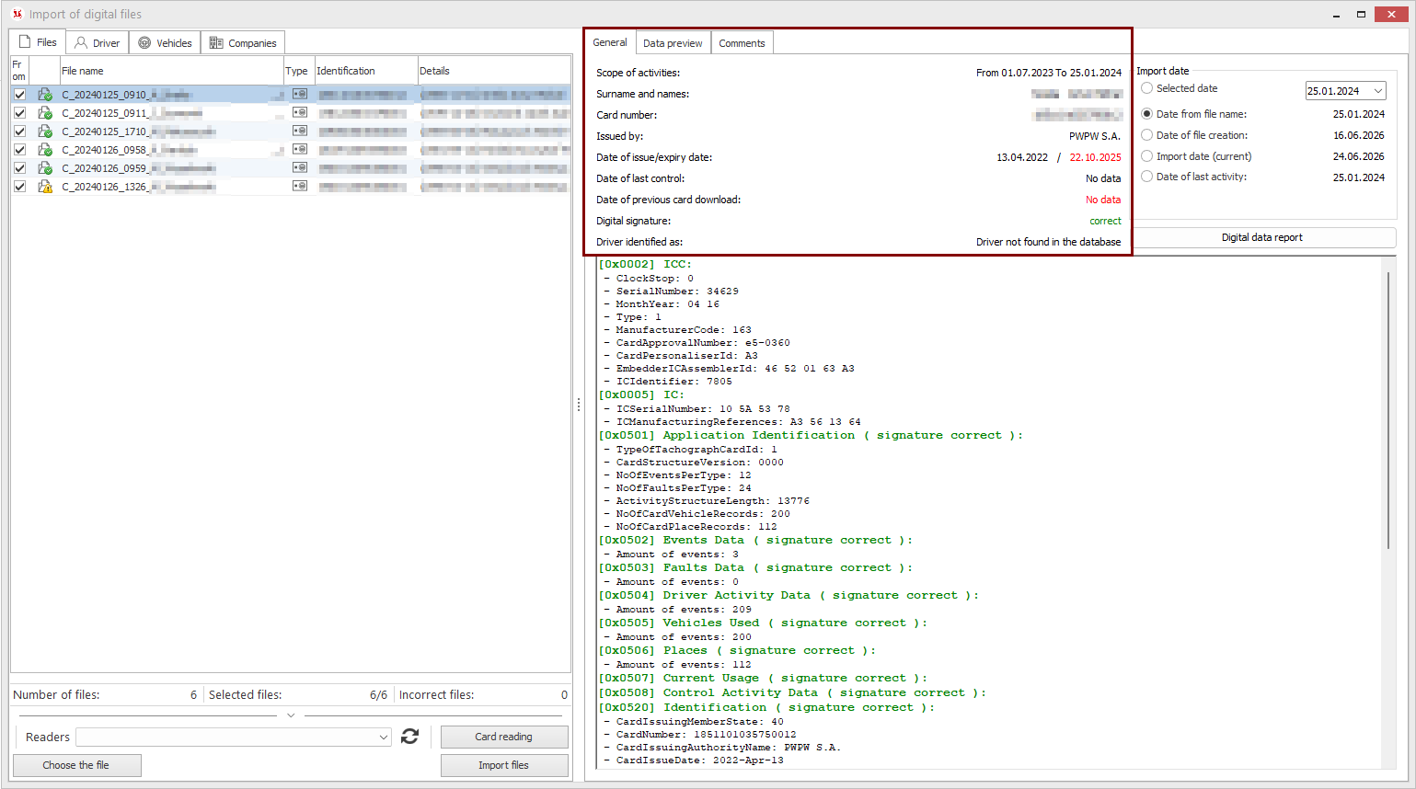Click the expiry date 22.10.2025
Image resolution: width=1416 pixels, height=789 pixels.
click(1095, 157)
